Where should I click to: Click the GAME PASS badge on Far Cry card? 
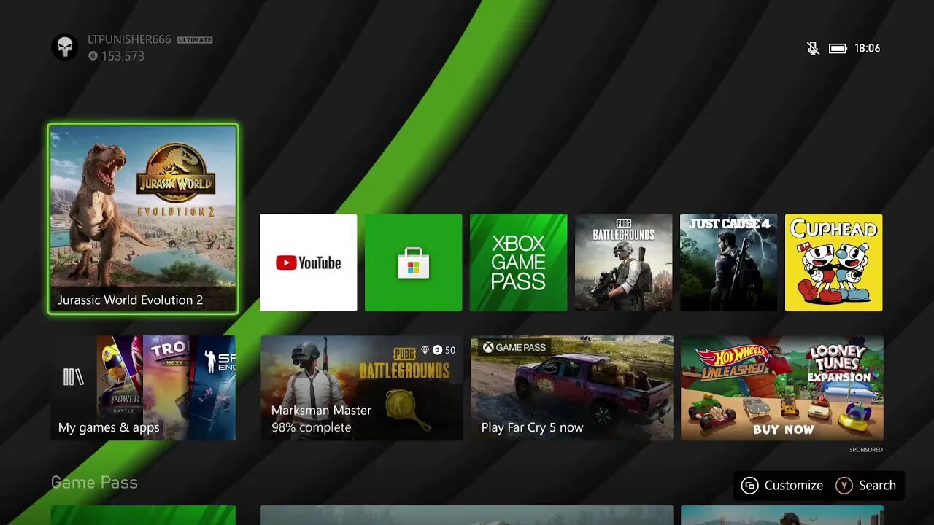514,348
